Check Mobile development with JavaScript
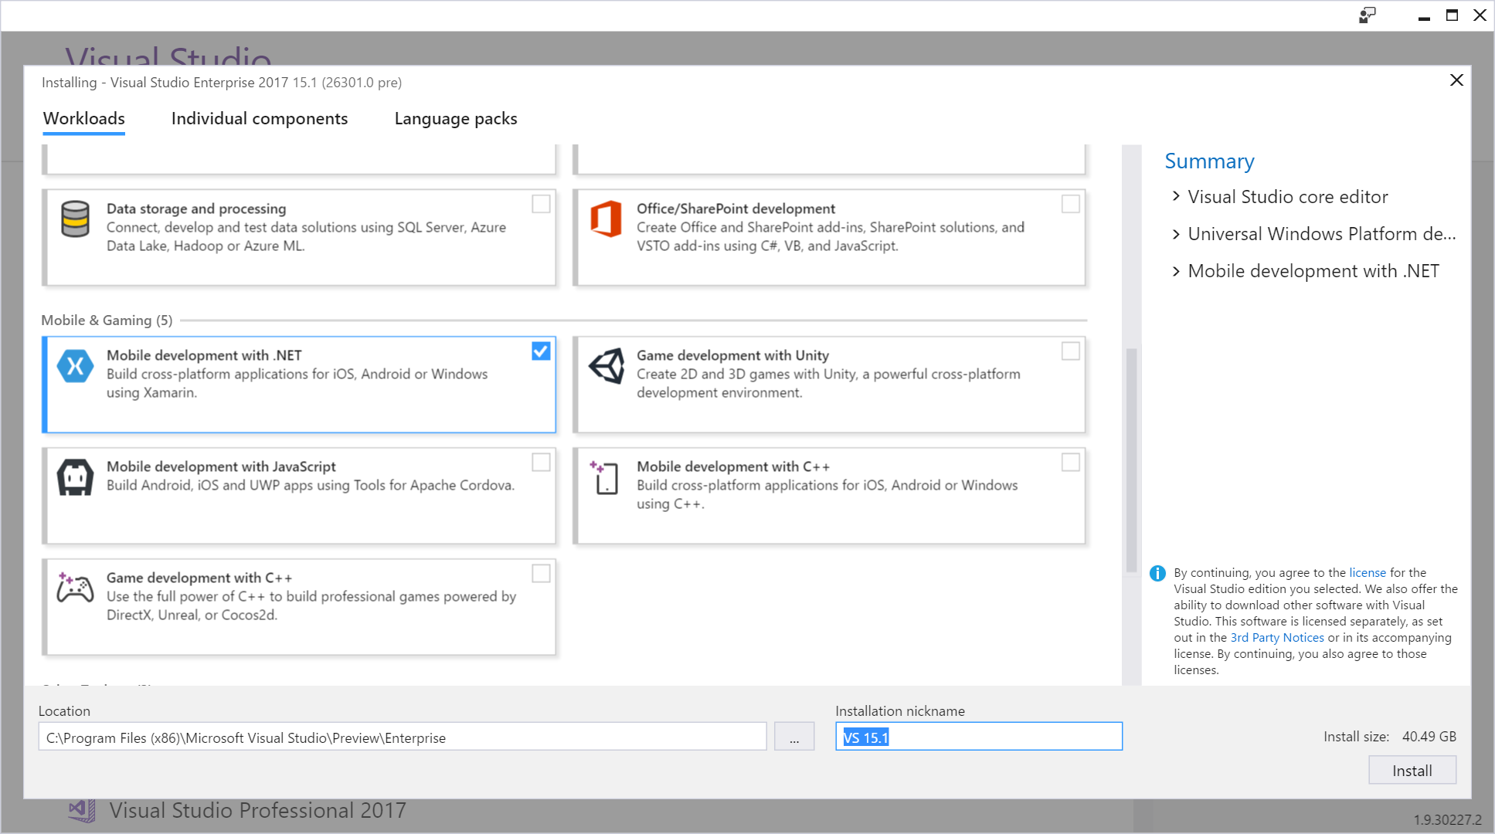Screen dimensions: 1495x834 541,462
